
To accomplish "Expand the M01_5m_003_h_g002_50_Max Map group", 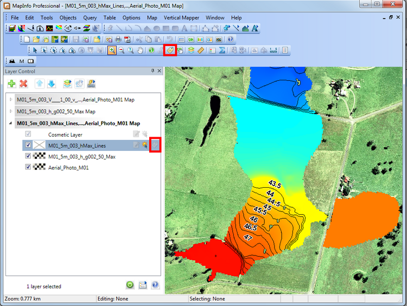I will point(11,111).
